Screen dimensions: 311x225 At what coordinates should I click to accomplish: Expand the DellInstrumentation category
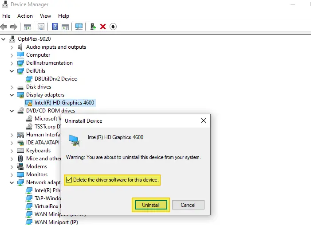point(12,63)
